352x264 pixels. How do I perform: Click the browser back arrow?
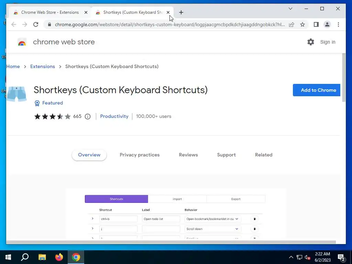coord(14,24)
